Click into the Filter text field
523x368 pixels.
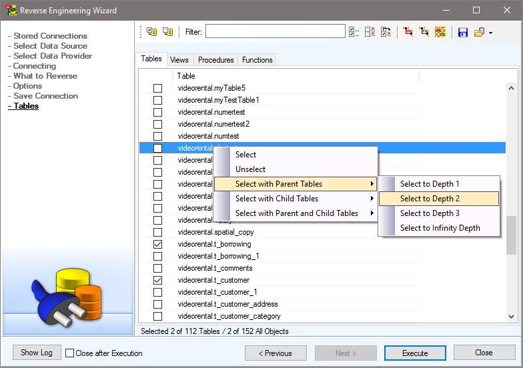[275, 32]
